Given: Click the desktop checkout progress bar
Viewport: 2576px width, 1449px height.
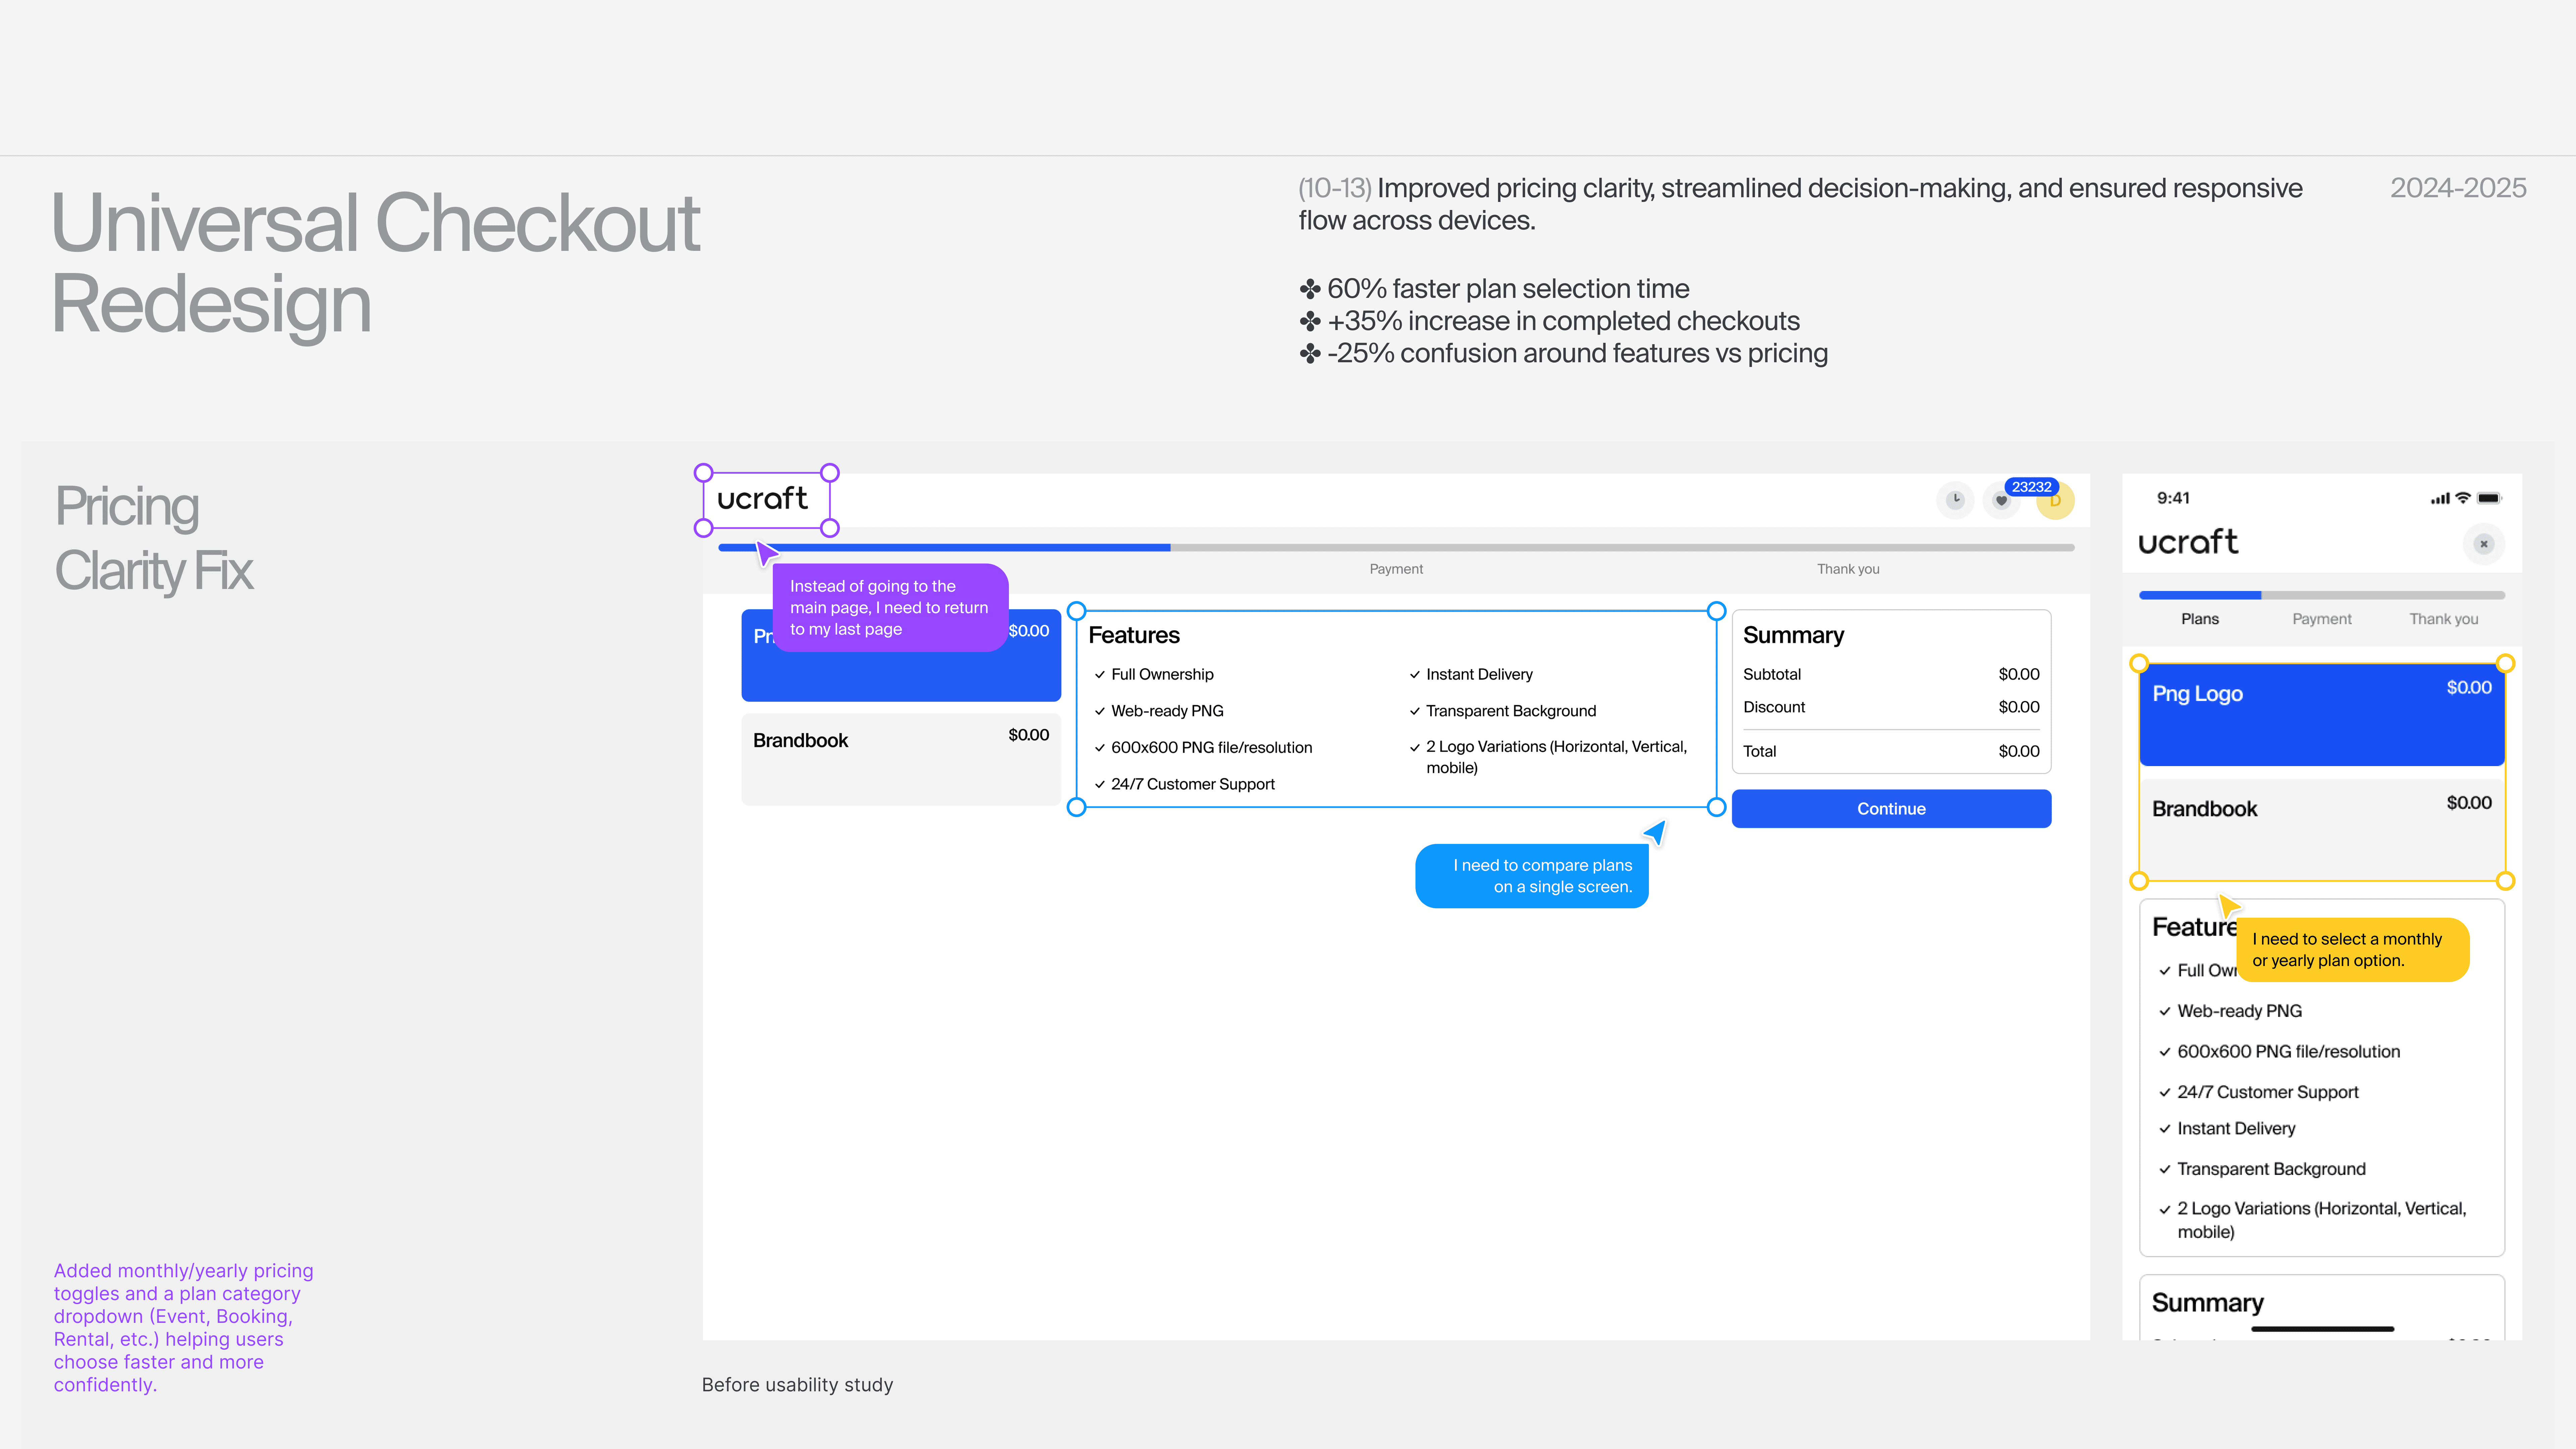Looking at the screenshot, I should click(x=1396, y=548).
